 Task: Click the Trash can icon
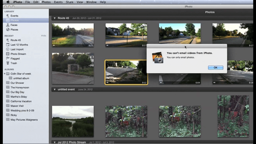tap(8, 63)
